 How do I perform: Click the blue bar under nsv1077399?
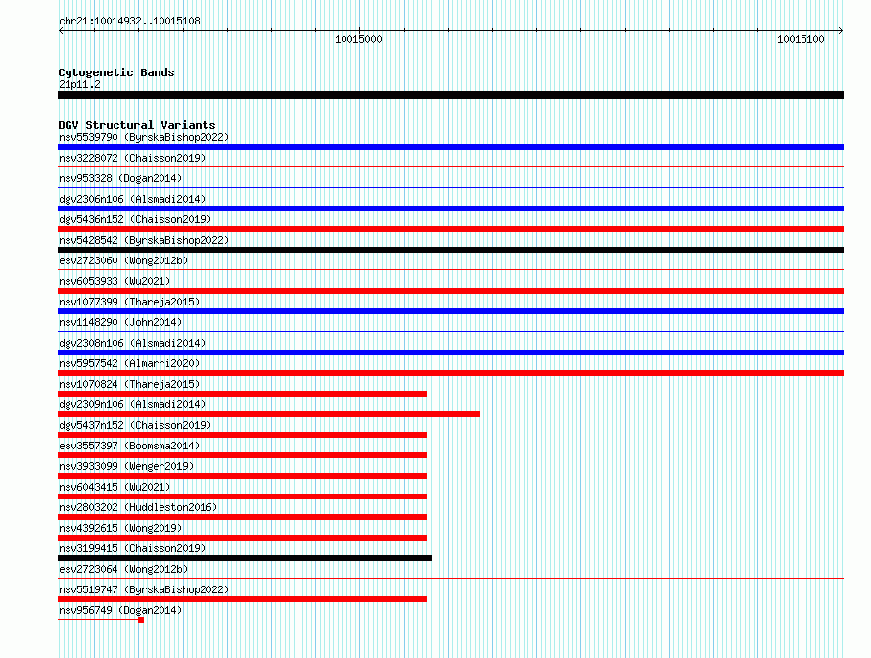(450, 311)
